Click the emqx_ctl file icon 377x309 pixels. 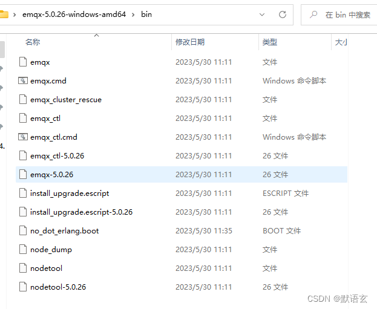point(23,118)
